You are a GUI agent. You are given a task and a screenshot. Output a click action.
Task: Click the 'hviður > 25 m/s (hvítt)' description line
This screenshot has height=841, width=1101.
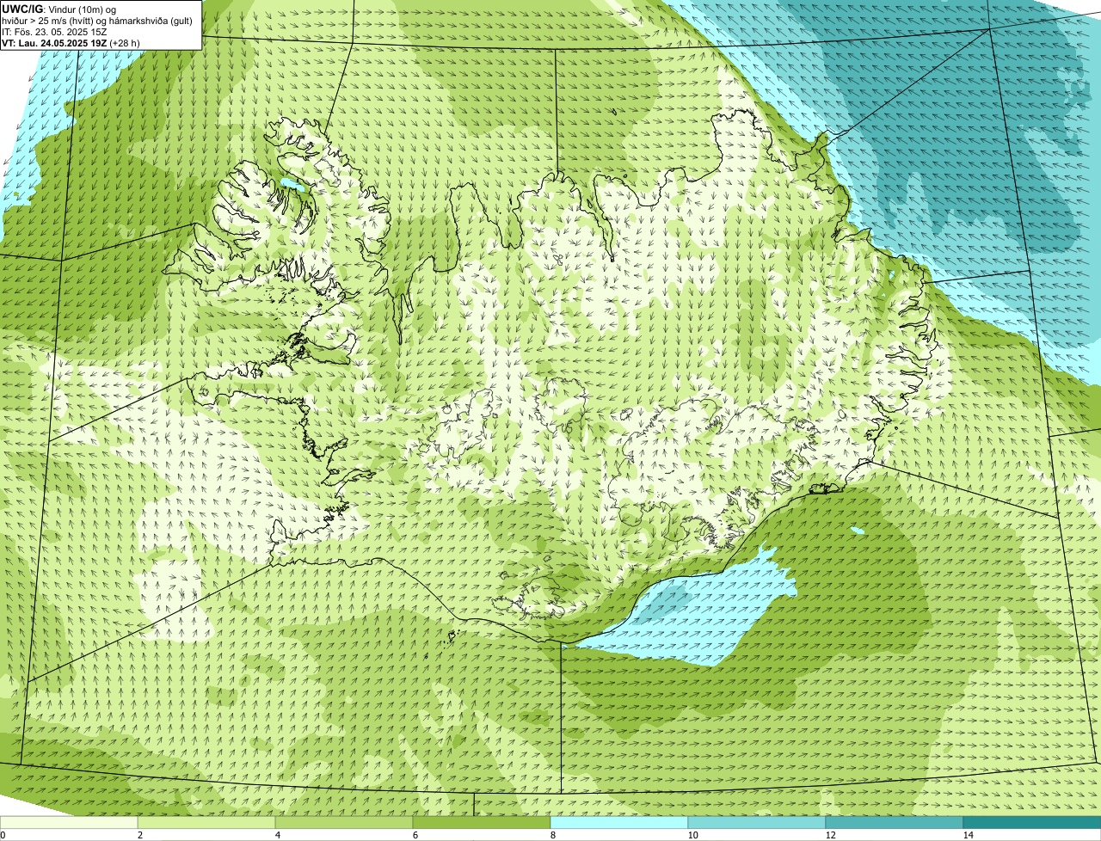pos(97,21)
